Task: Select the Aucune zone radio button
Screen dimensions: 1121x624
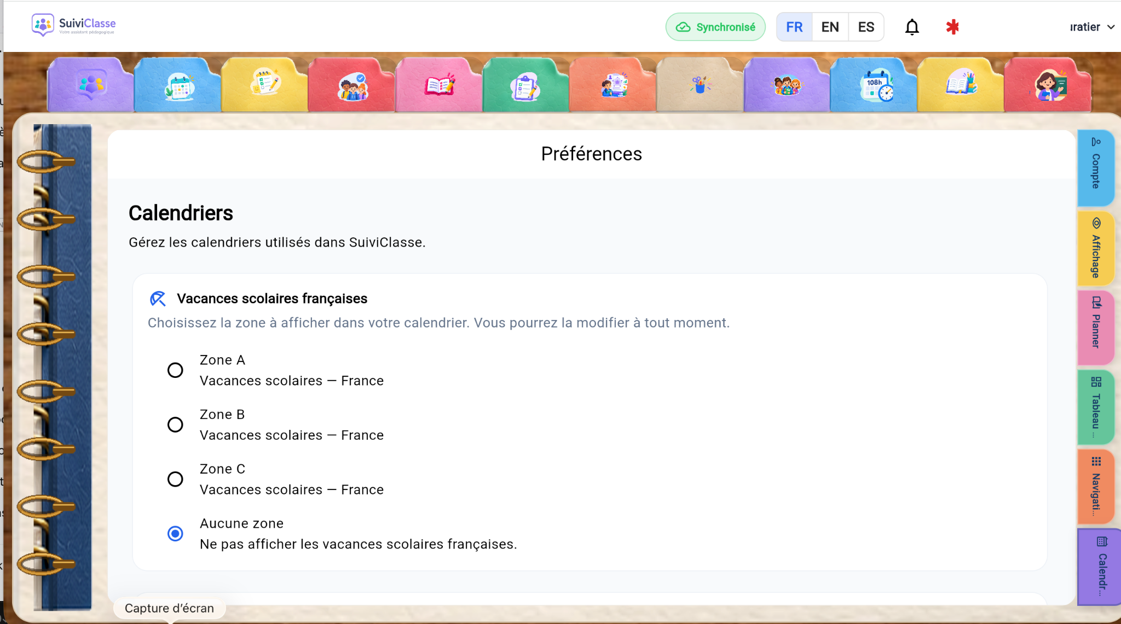Action: 175,534
